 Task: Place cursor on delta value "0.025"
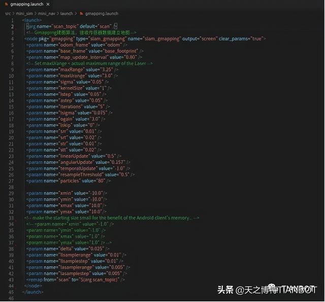[96, 248]
